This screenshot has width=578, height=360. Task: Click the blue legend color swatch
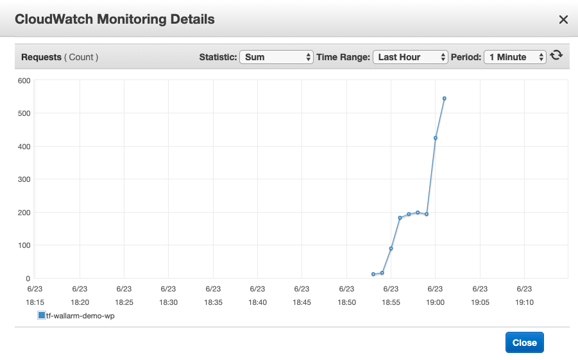coord(42,315)
